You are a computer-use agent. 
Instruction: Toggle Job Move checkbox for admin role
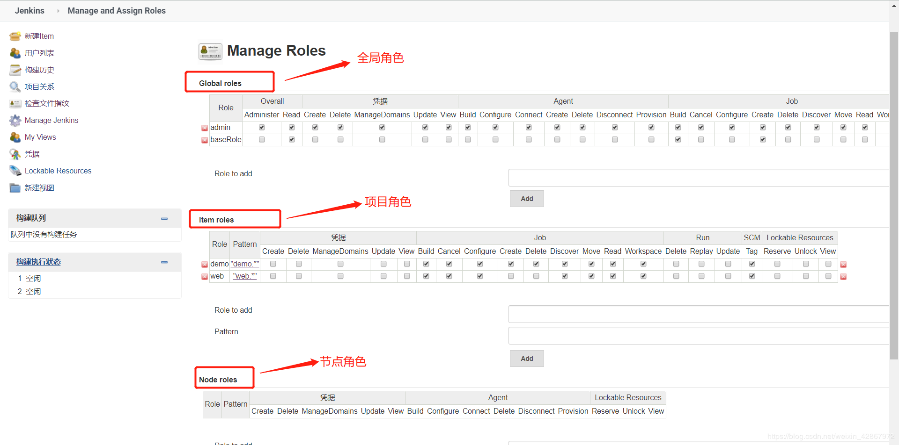843,128
